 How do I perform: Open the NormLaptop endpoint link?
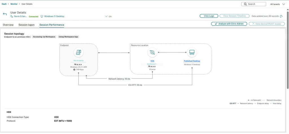point(78,60)
